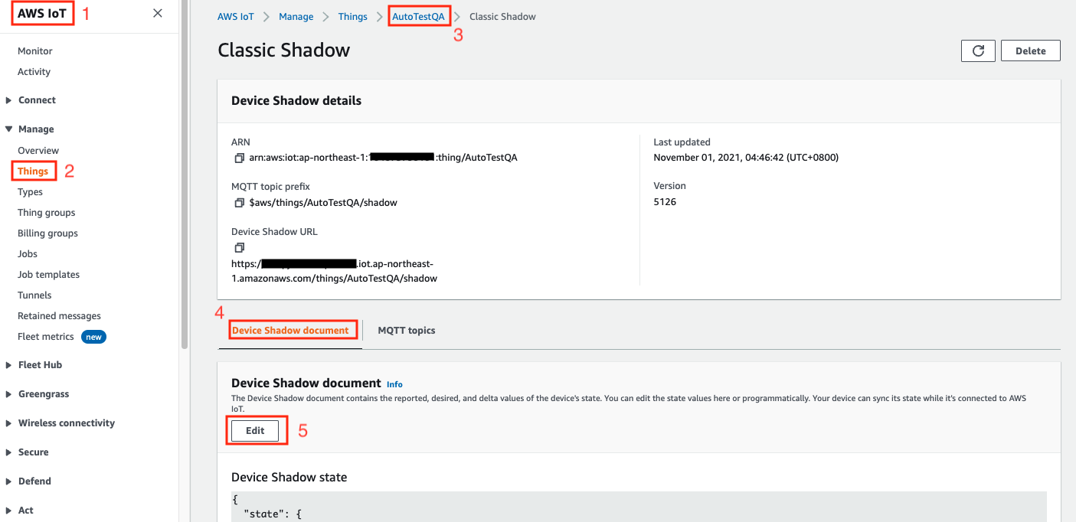Go to Manage breadcrumb link
Screen dimensions: 1076x522
(296, 17)
